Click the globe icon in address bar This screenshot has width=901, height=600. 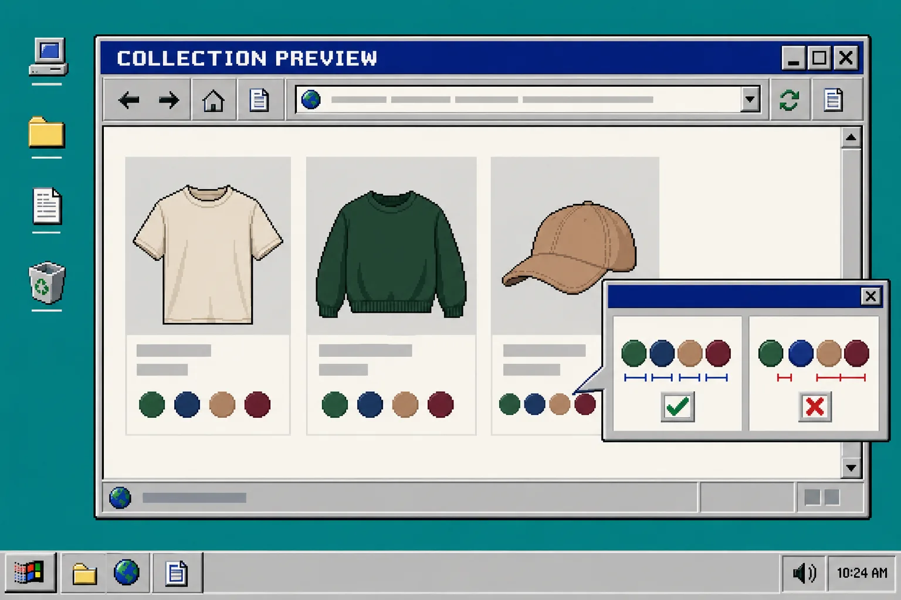311,100
